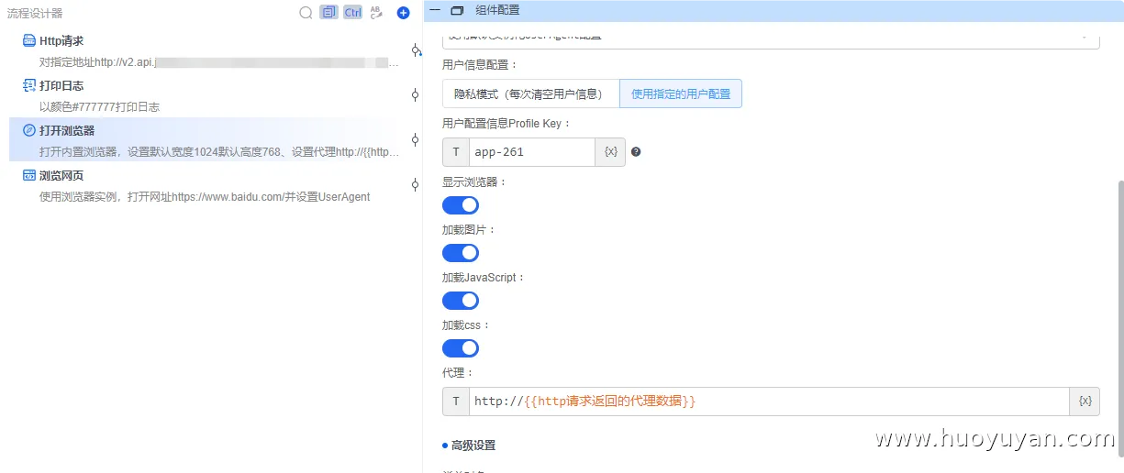Screen dimensions: 1124x473
Task: Click the T type icon of Profile Key field
Action: tap(456, 152)
